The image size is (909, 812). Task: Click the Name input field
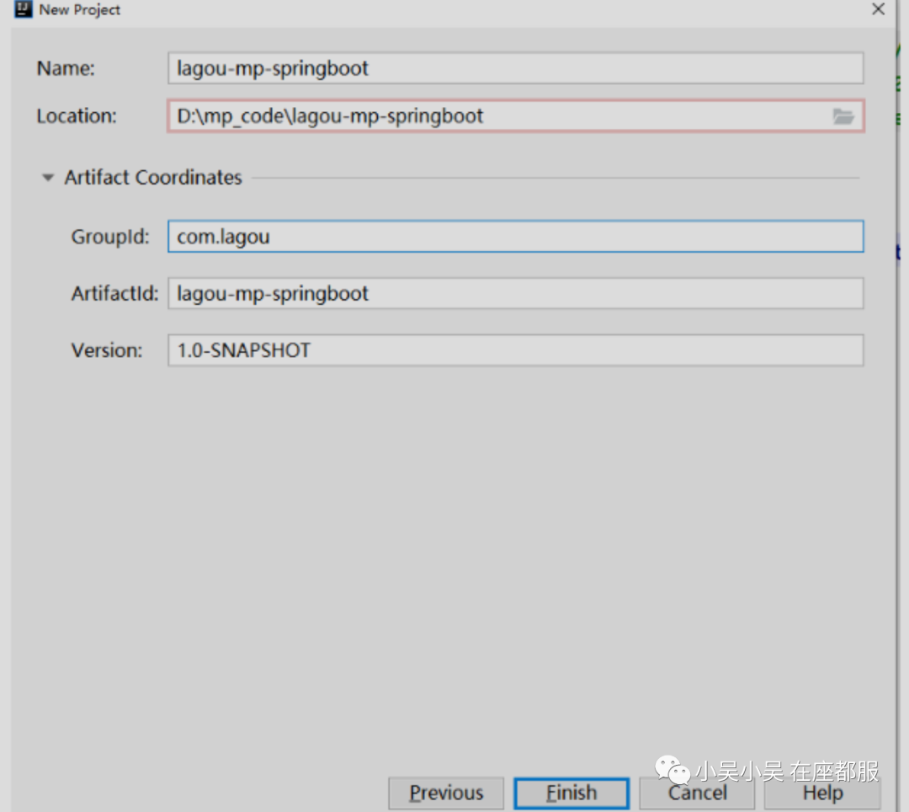[515, 68]
